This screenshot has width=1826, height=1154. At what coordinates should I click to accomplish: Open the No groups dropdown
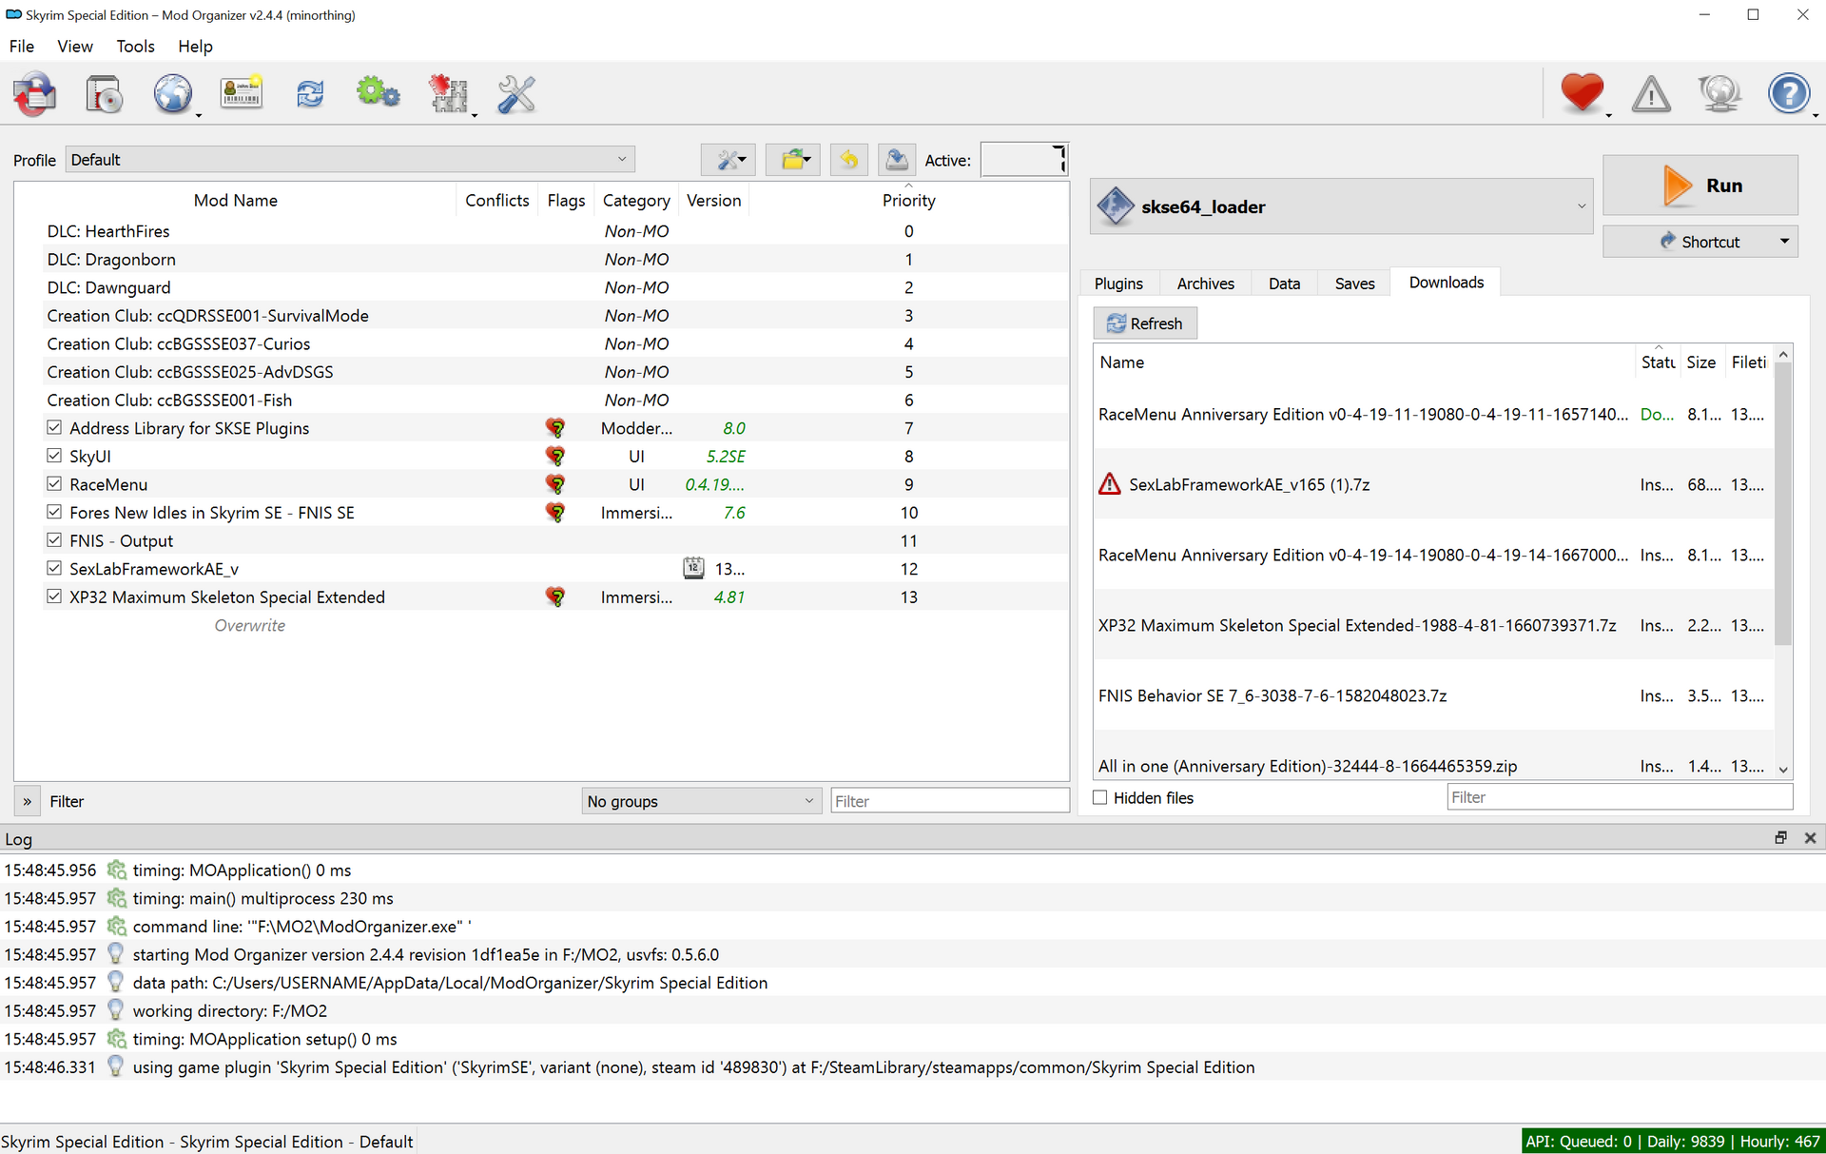click(x=701, y=801)
